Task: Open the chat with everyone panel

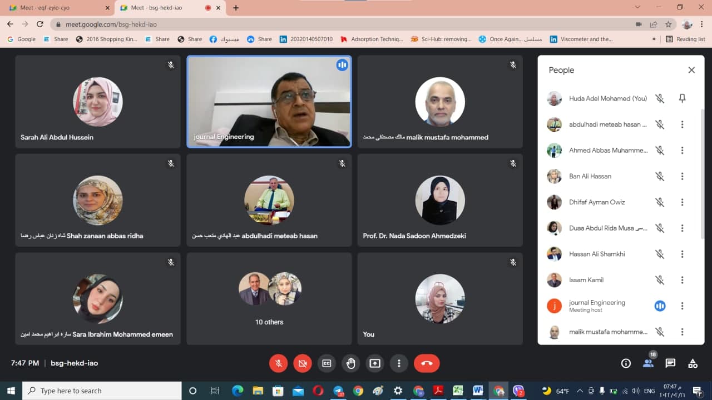Action: [670, 363]
